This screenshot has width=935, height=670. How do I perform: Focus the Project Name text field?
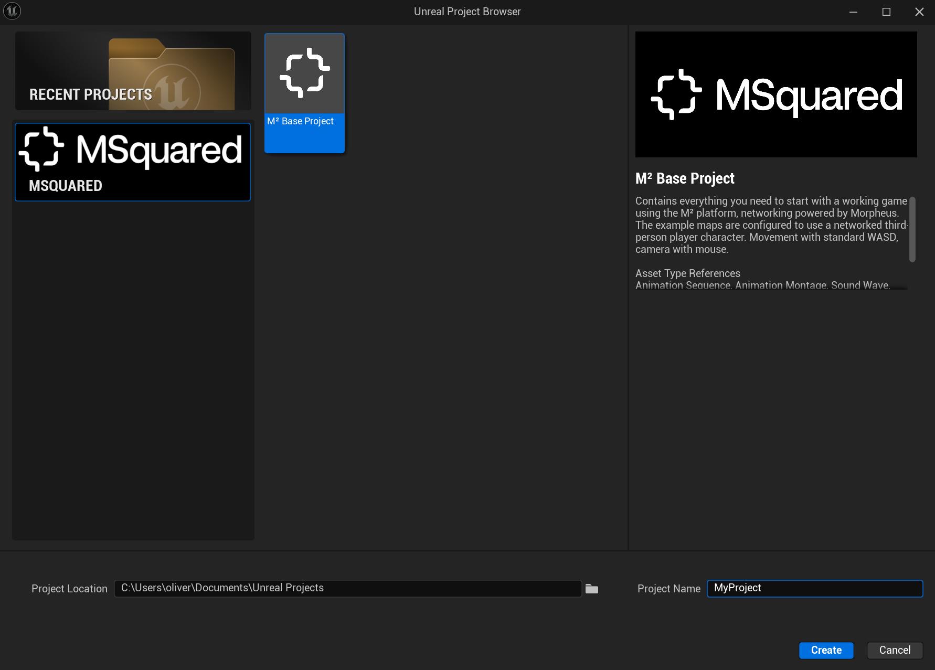pos(814,588)
